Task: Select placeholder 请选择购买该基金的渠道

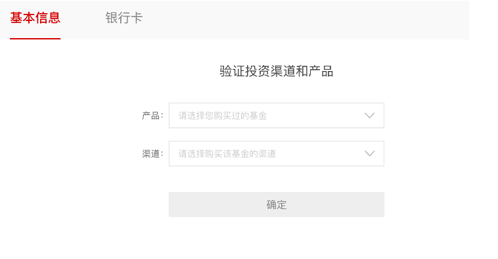Action: point(227,154)
